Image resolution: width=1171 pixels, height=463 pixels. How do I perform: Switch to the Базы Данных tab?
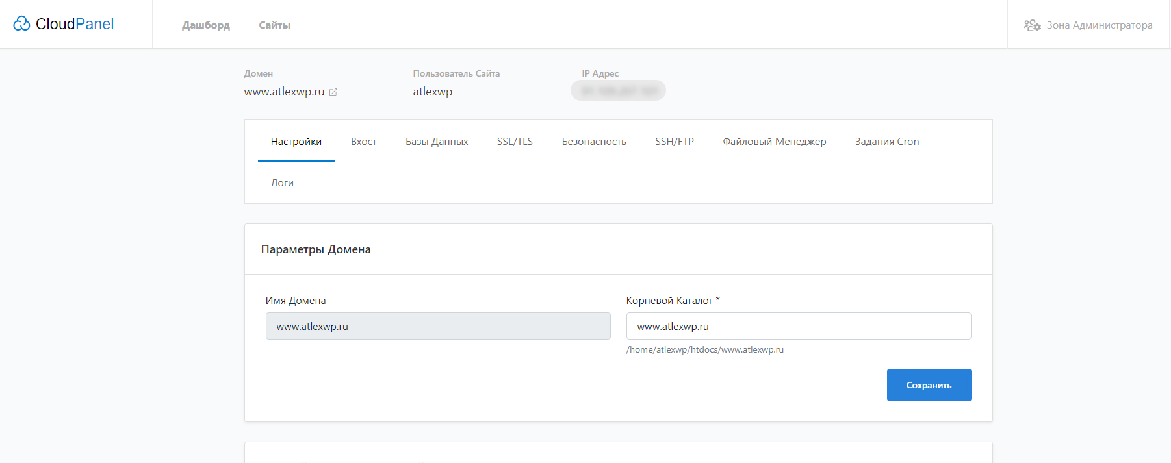point(437,142)
